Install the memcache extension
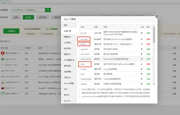Viewport: 180px width, 115px height. 148,54
